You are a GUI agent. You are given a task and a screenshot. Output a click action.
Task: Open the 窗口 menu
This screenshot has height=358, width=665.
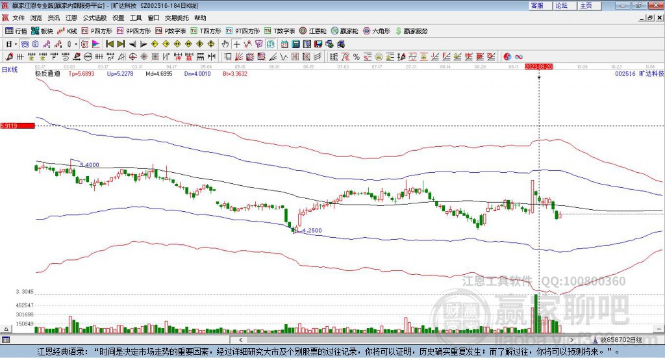(153, 18)
